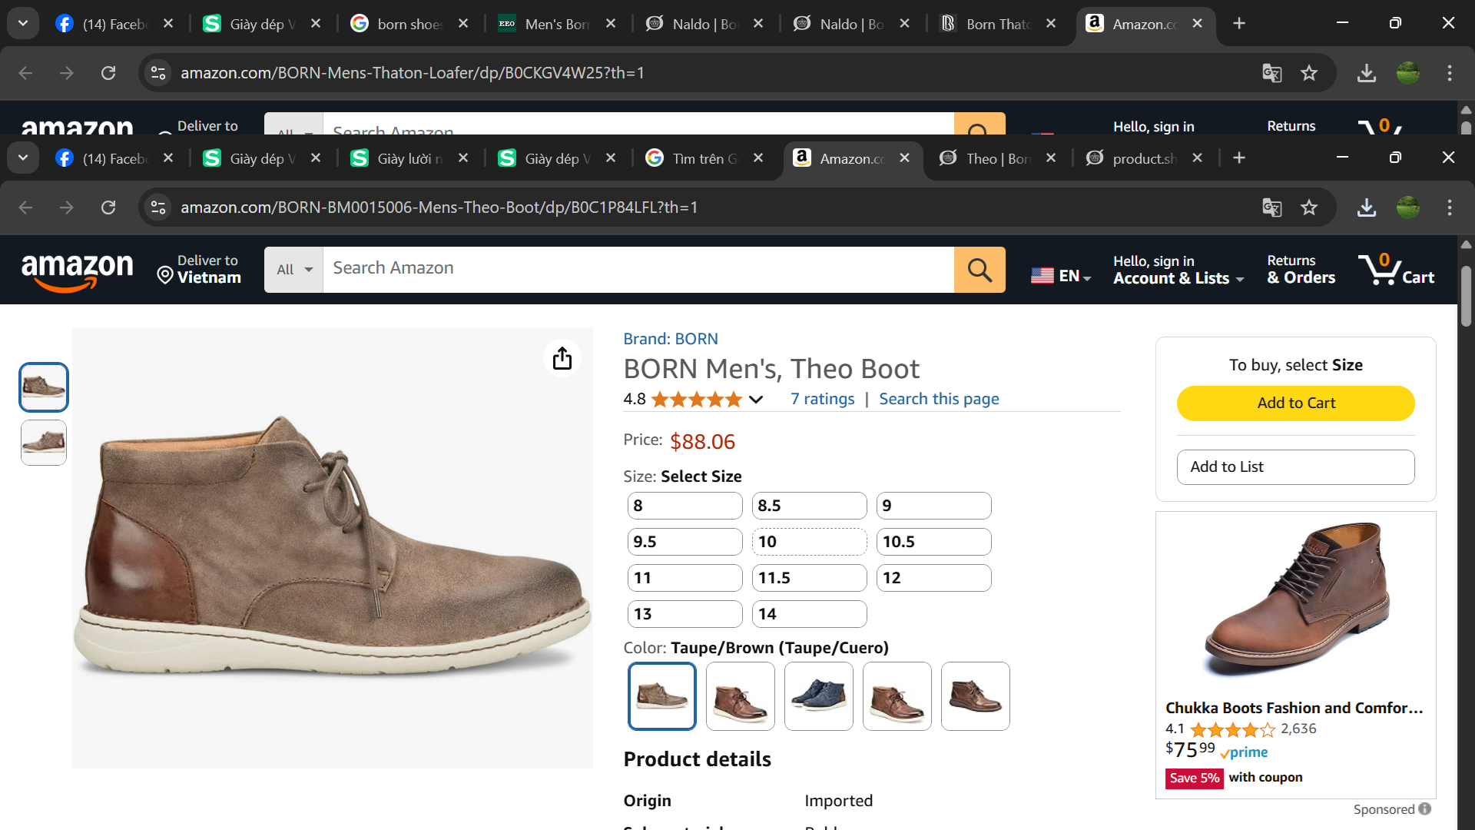Screen dimensions: 1475x830
Task: Open Returns & Orders
Action: pyautogui.click(x=1301, y=270)
